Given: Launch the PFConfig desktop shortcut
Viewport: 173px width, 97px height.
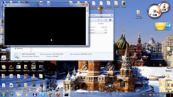Looking at the screenshot, I should (26, 77).
